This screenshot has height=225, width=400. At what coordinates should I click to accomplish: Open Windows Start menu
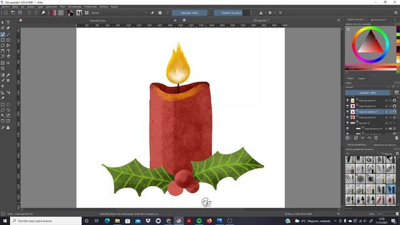click(5, 221)
